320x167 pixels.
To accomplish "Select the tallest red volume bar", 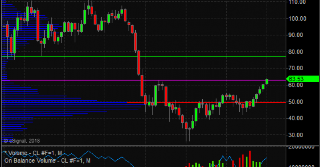I will pyautogui.click(x=250, y=159).
